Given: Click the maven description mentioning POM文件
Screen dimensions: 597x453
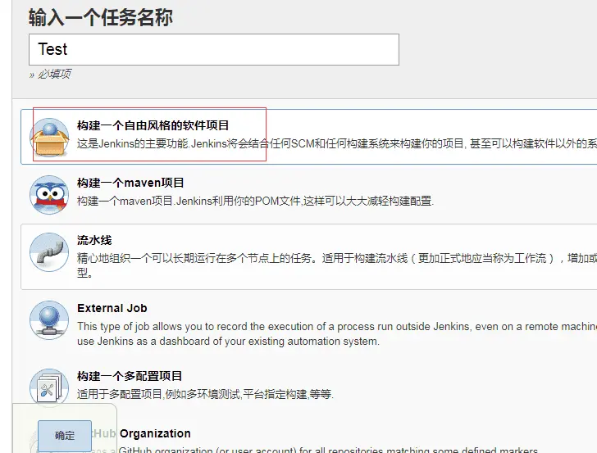Looking at the screenshot, I should (256, 201).
